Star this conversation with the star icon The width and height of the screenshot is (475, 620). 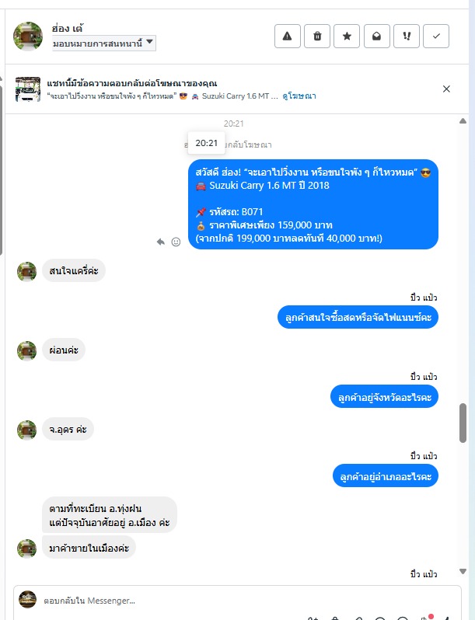pos(347,36)
